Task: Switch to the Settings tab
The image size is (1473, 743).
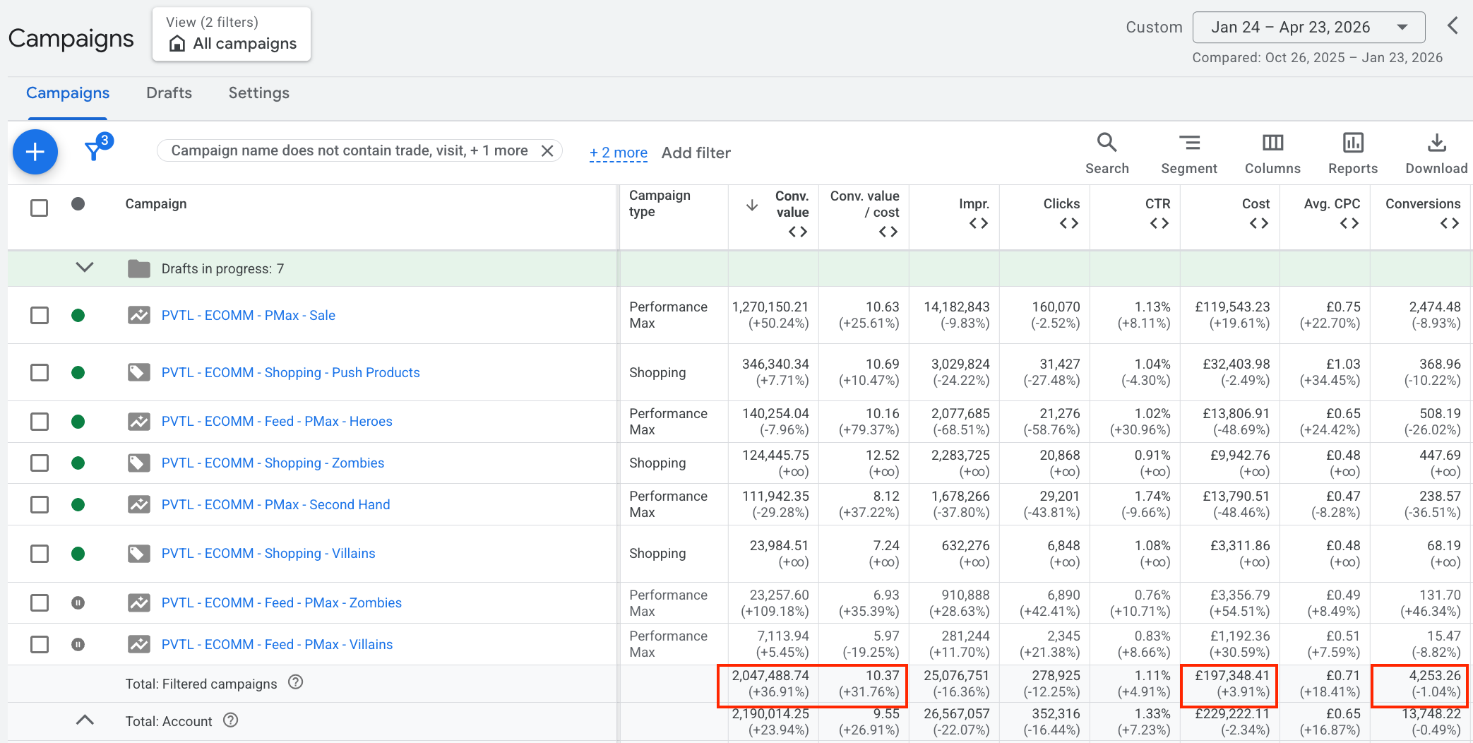Action: (x=259, y=93)
